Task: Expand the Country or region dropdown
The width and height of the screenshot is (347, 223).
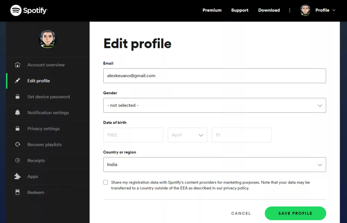Action: [215, 165]
